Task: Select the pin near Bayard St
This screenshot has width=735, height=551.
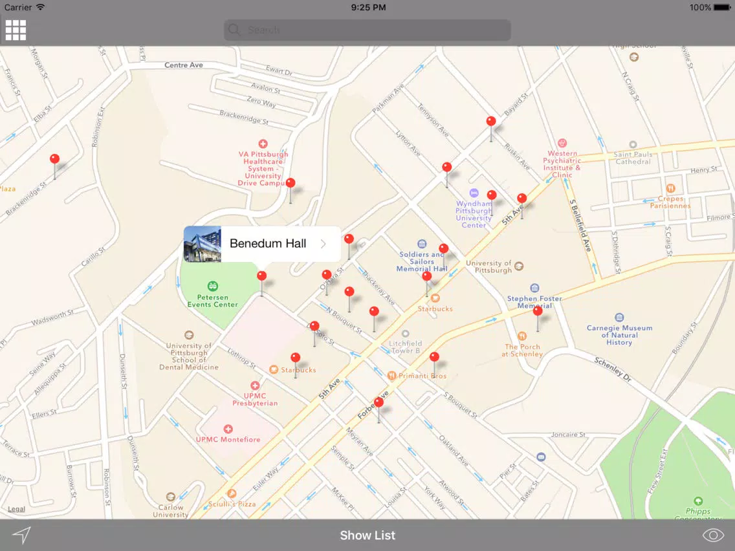Action: pyautogui.click(x=491, y=122)
